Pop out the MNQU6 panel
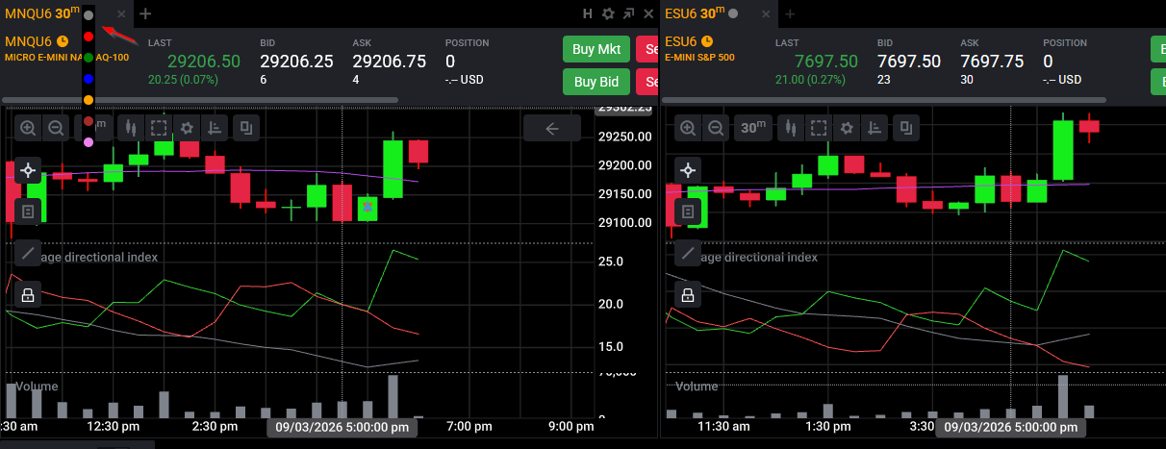This screenshot has height=449, width=1166. pyautogui.click(x=628, y=13)
